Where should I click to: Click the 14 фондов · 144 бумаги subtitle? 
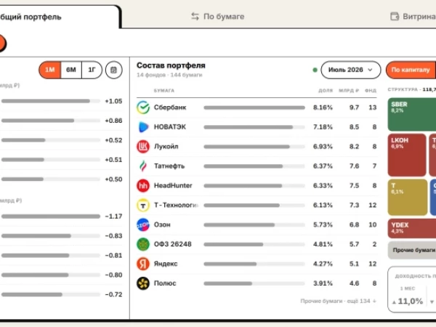click(x=169, y=75)
